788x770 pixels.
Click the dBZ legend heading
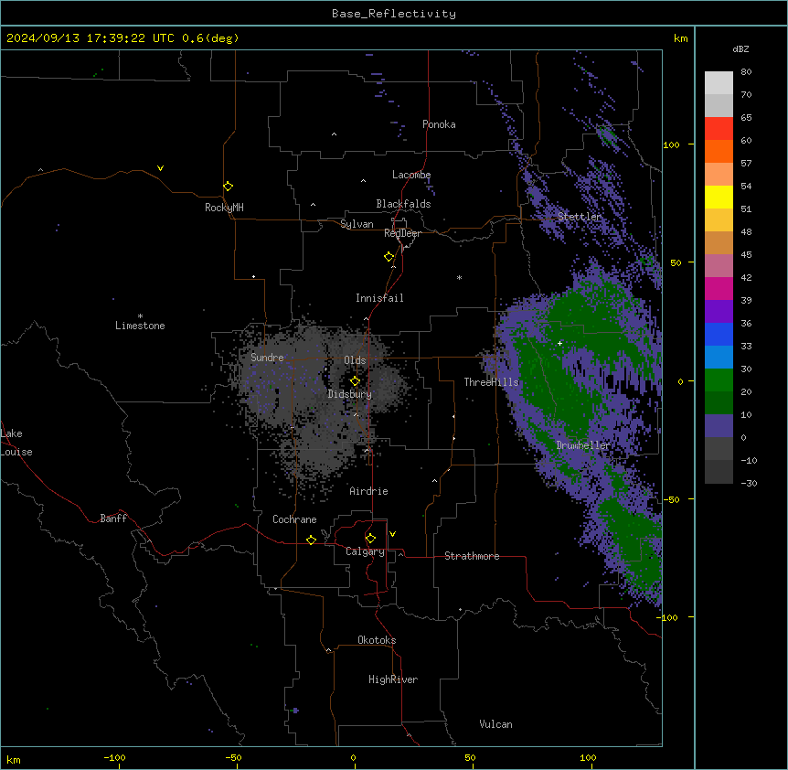(740, 49)
